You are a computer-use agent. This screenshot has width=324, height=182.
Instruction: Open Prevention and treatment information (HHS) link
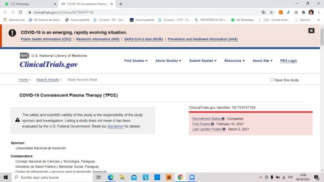coord(202,39)
